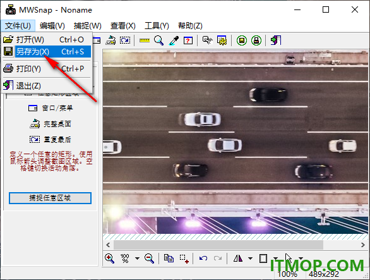The width and height of the screenshot is (370, 280).
Task: Click the captured highway image preview
Action: [x=236, y=142]
